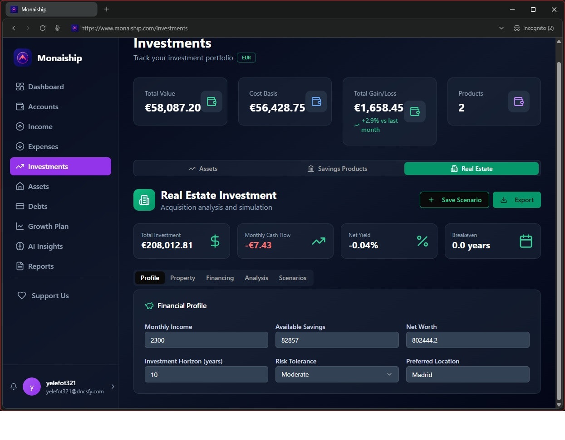Click the microphone icon in the toolbar
Viewport: 565px width, 440px height.
[x=57, y=28]
